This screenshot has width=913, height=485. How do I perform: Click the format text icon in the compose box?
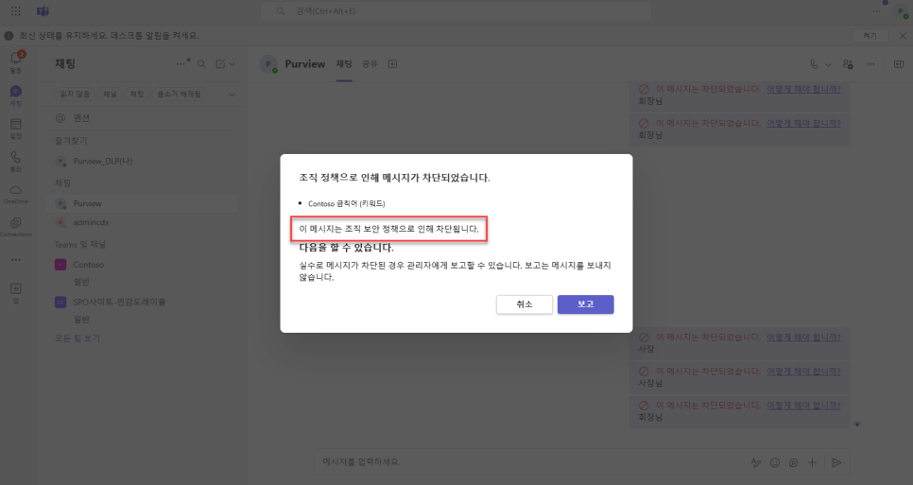click(x=756, y=462)
